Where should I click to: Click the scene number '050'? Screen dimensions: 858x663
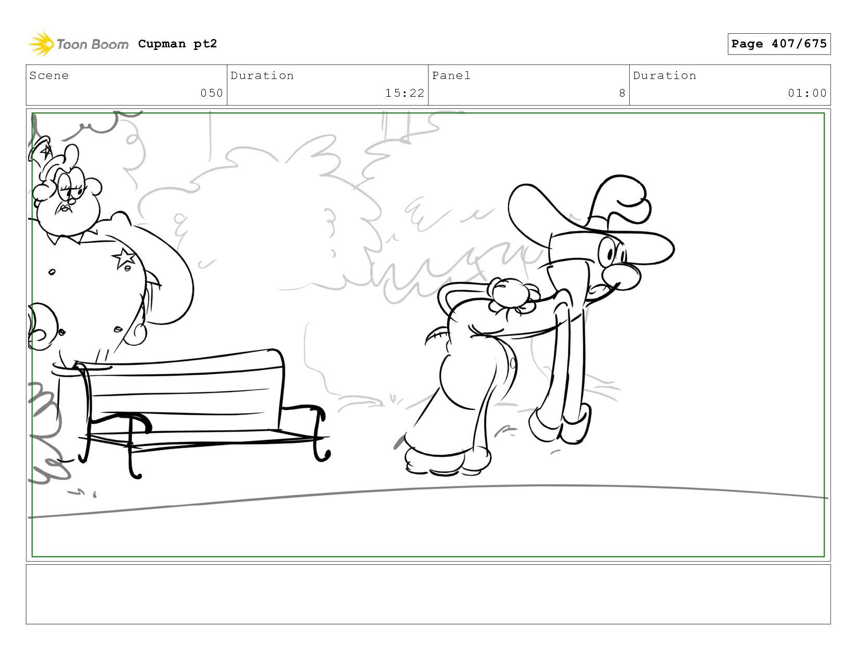point(212,93)
